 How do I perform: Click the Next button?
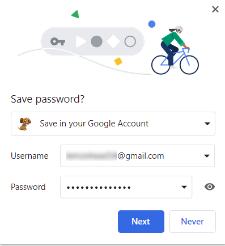click(x=141, y=222)
